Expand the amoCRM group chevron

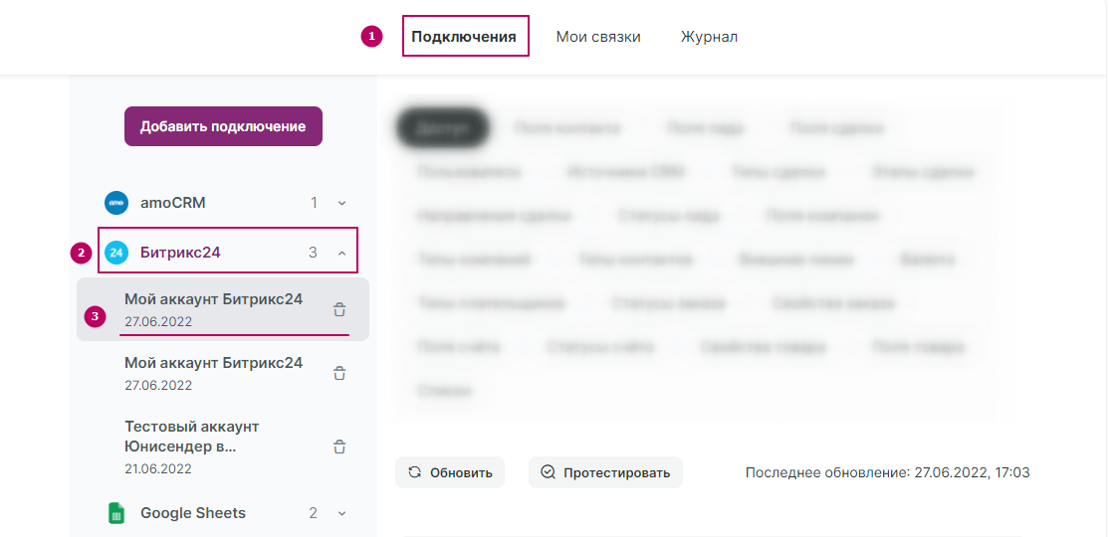pyautogui.click(x=341, y=204)
